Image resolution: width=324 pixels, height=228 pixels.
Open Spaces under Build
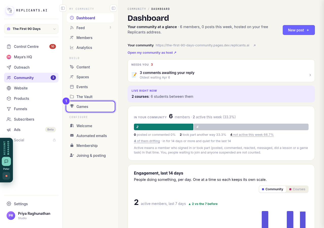[x=90, y=77]
